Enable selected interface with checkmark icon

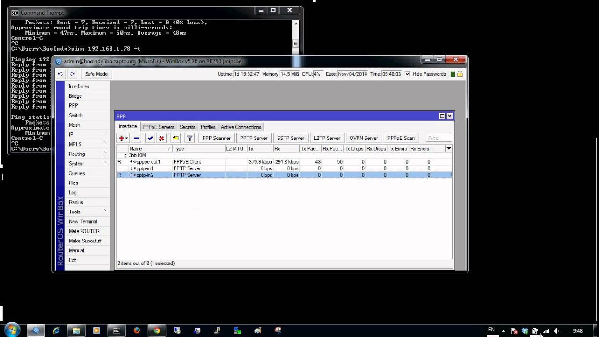(x=150, y=138)
